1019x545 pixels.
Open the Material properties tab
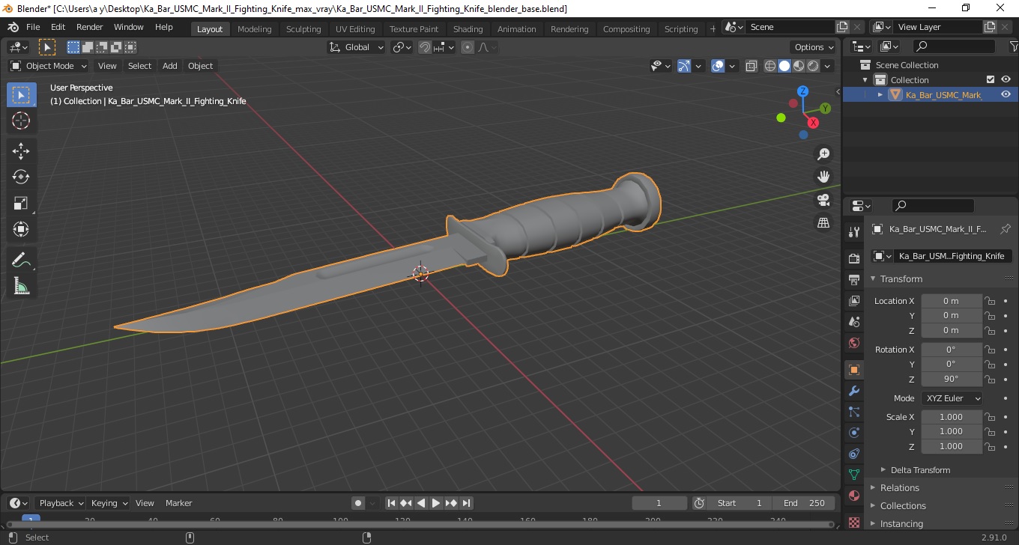(x=854, y=496)
